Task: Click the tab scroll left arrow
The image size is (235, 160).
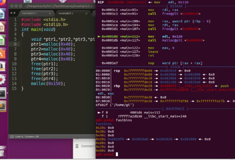Action: pos(11,13)
